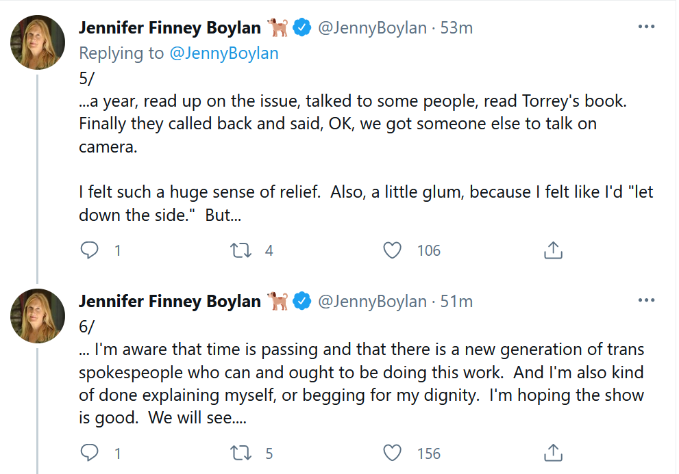This screenshot has width=679, height=474.
Task: Reply to the 6/ tweet
Action: pos(90,453)
